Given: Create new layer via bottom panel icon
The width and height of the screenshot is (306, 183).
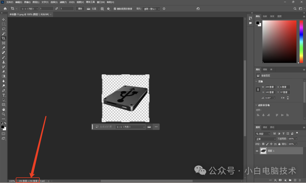Looking at the screenshot, I should coord(295,180).
